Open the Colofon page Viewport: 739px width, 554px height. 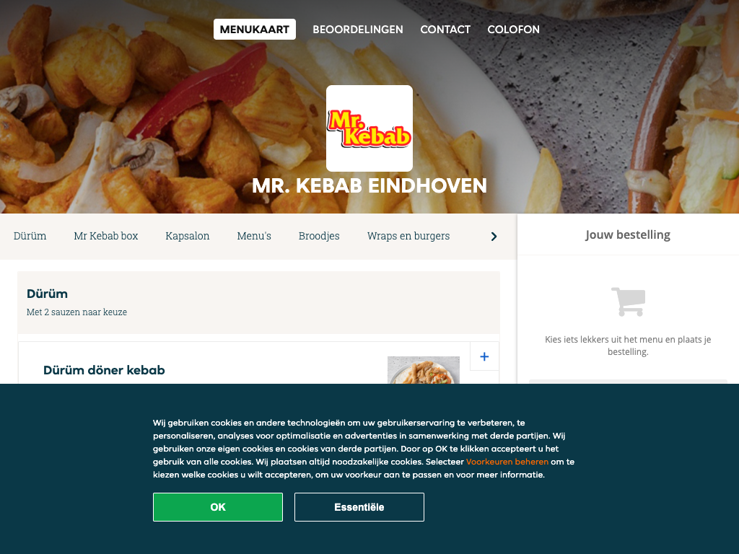tap(513, 29)
